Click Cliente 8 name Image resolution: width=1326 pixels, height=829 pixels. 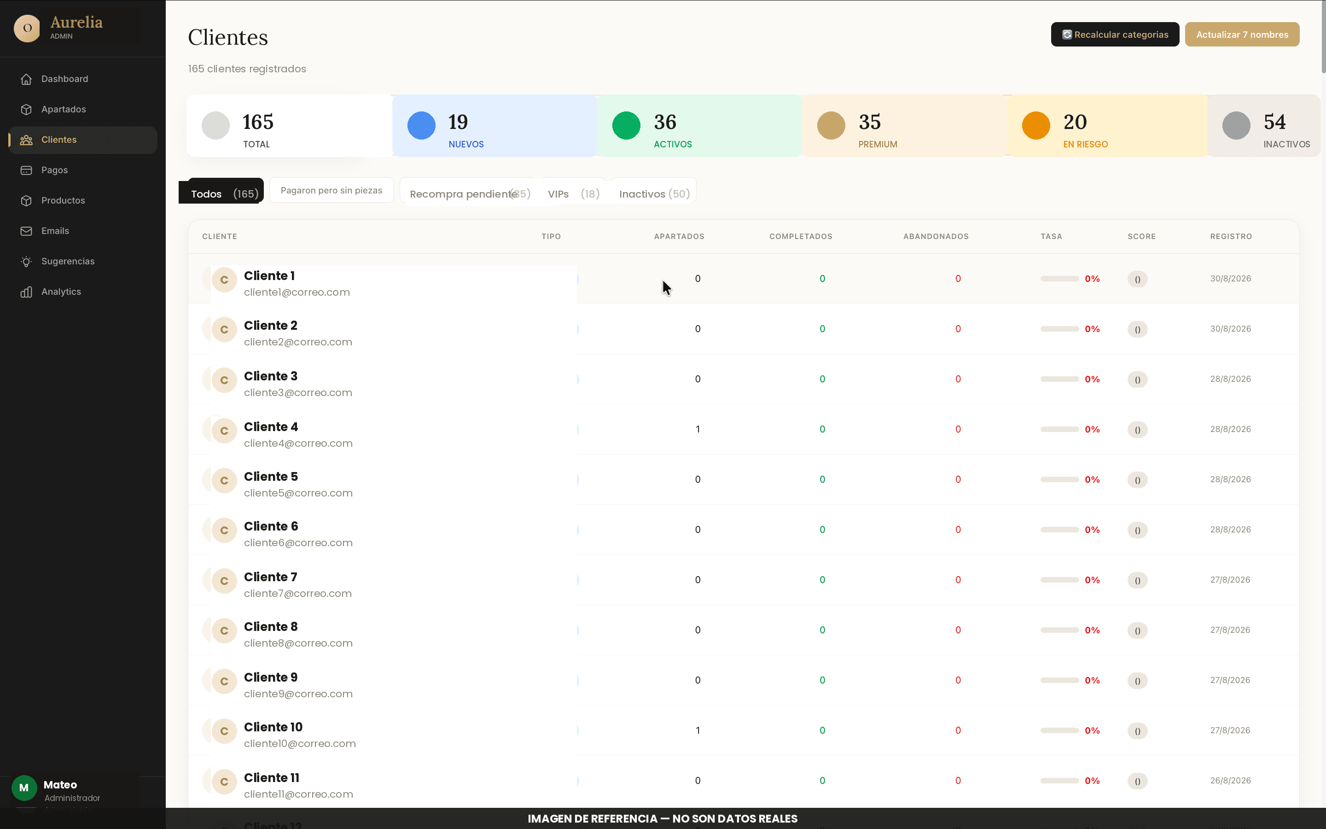[271, 627]
